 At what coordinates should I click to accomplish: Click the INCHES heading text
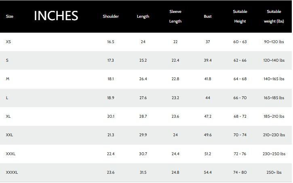56,16
